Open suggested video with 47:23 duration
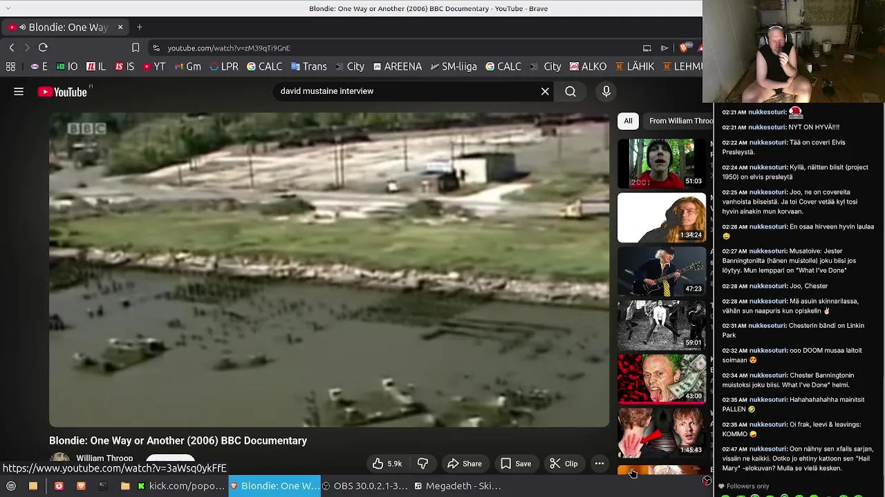This screenshot has height=497, width=885. pyautogui.click(x=662, y=271)
